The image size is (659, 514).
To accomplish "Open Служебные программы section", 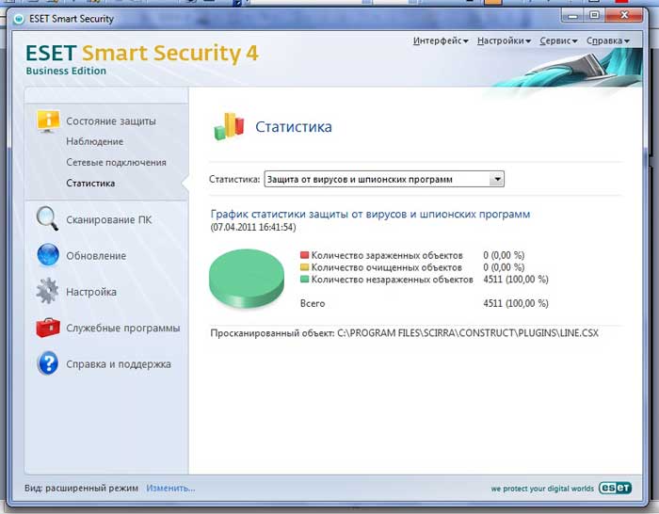I will click(123, 328).
